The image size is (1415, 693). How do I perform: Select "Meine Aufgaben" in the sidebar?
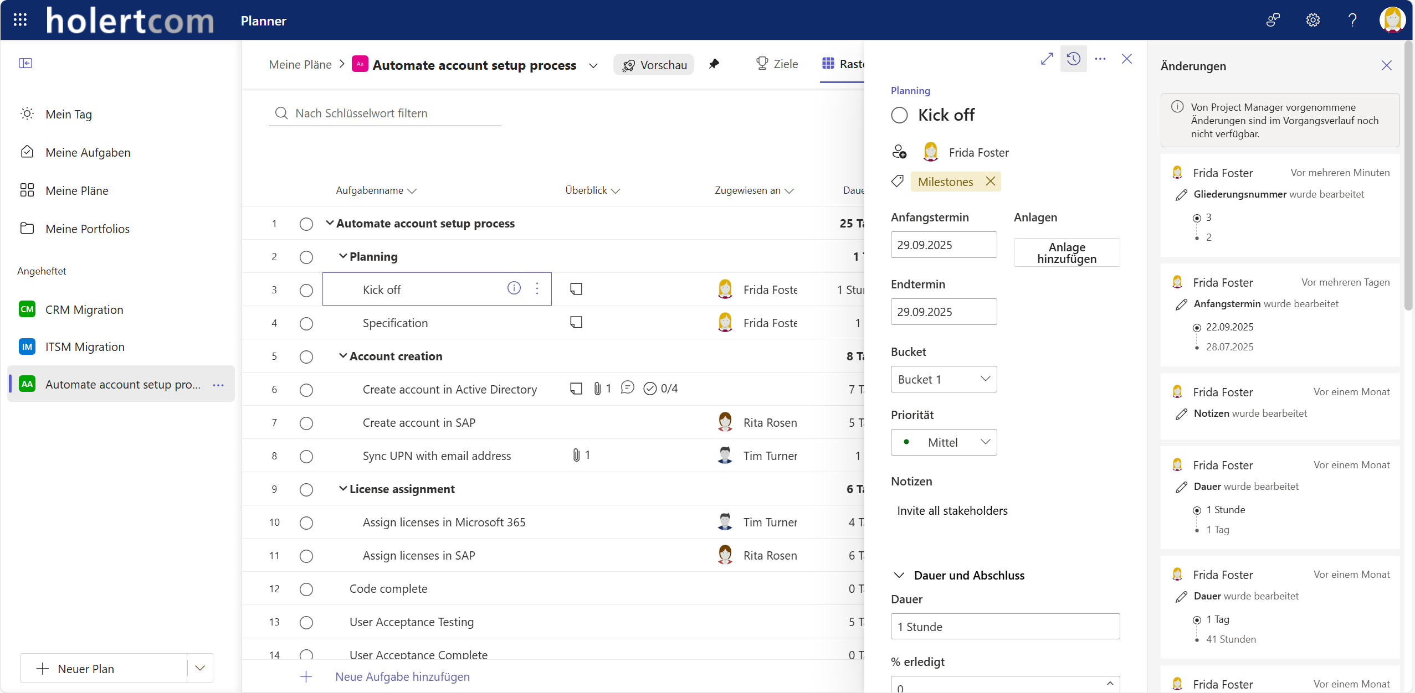click(88, 152)
